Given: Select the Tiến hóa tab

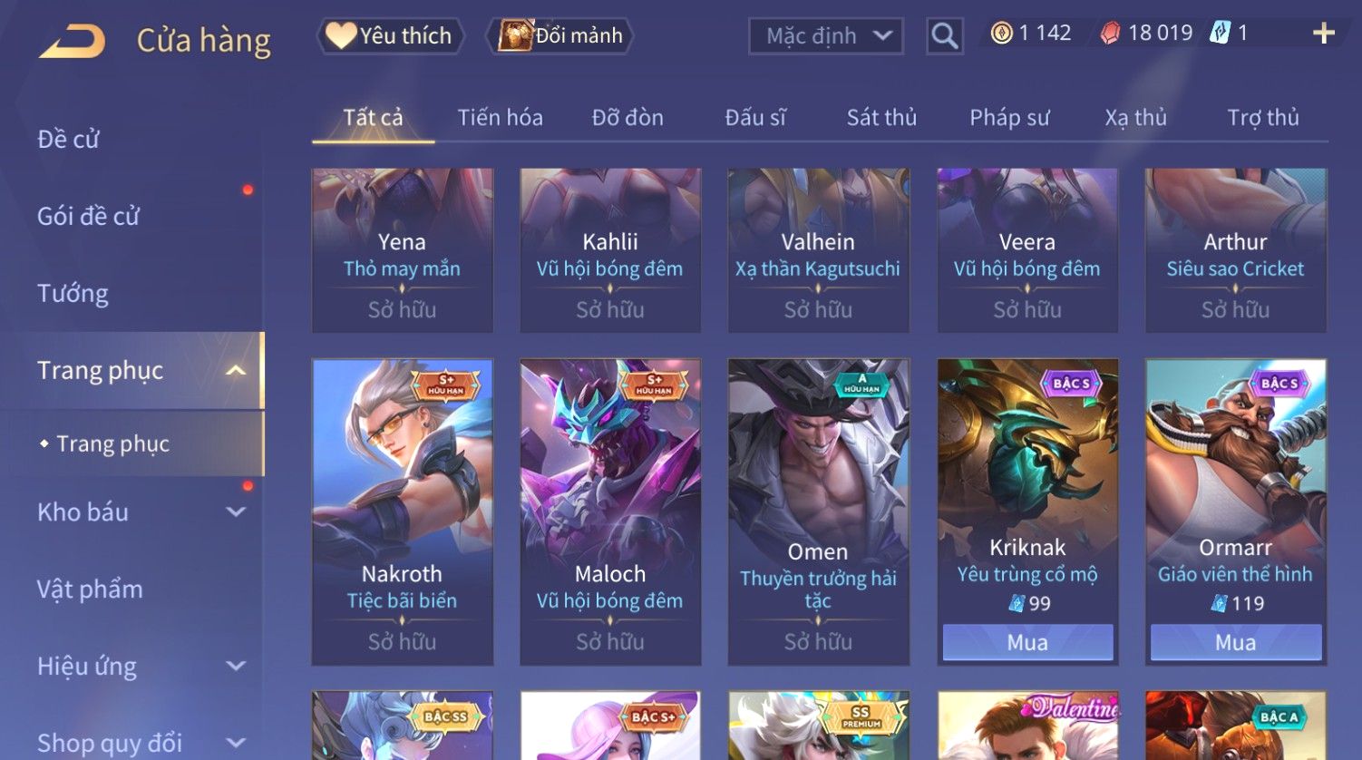Looking at the screenshot, I should tap(500, 117).
